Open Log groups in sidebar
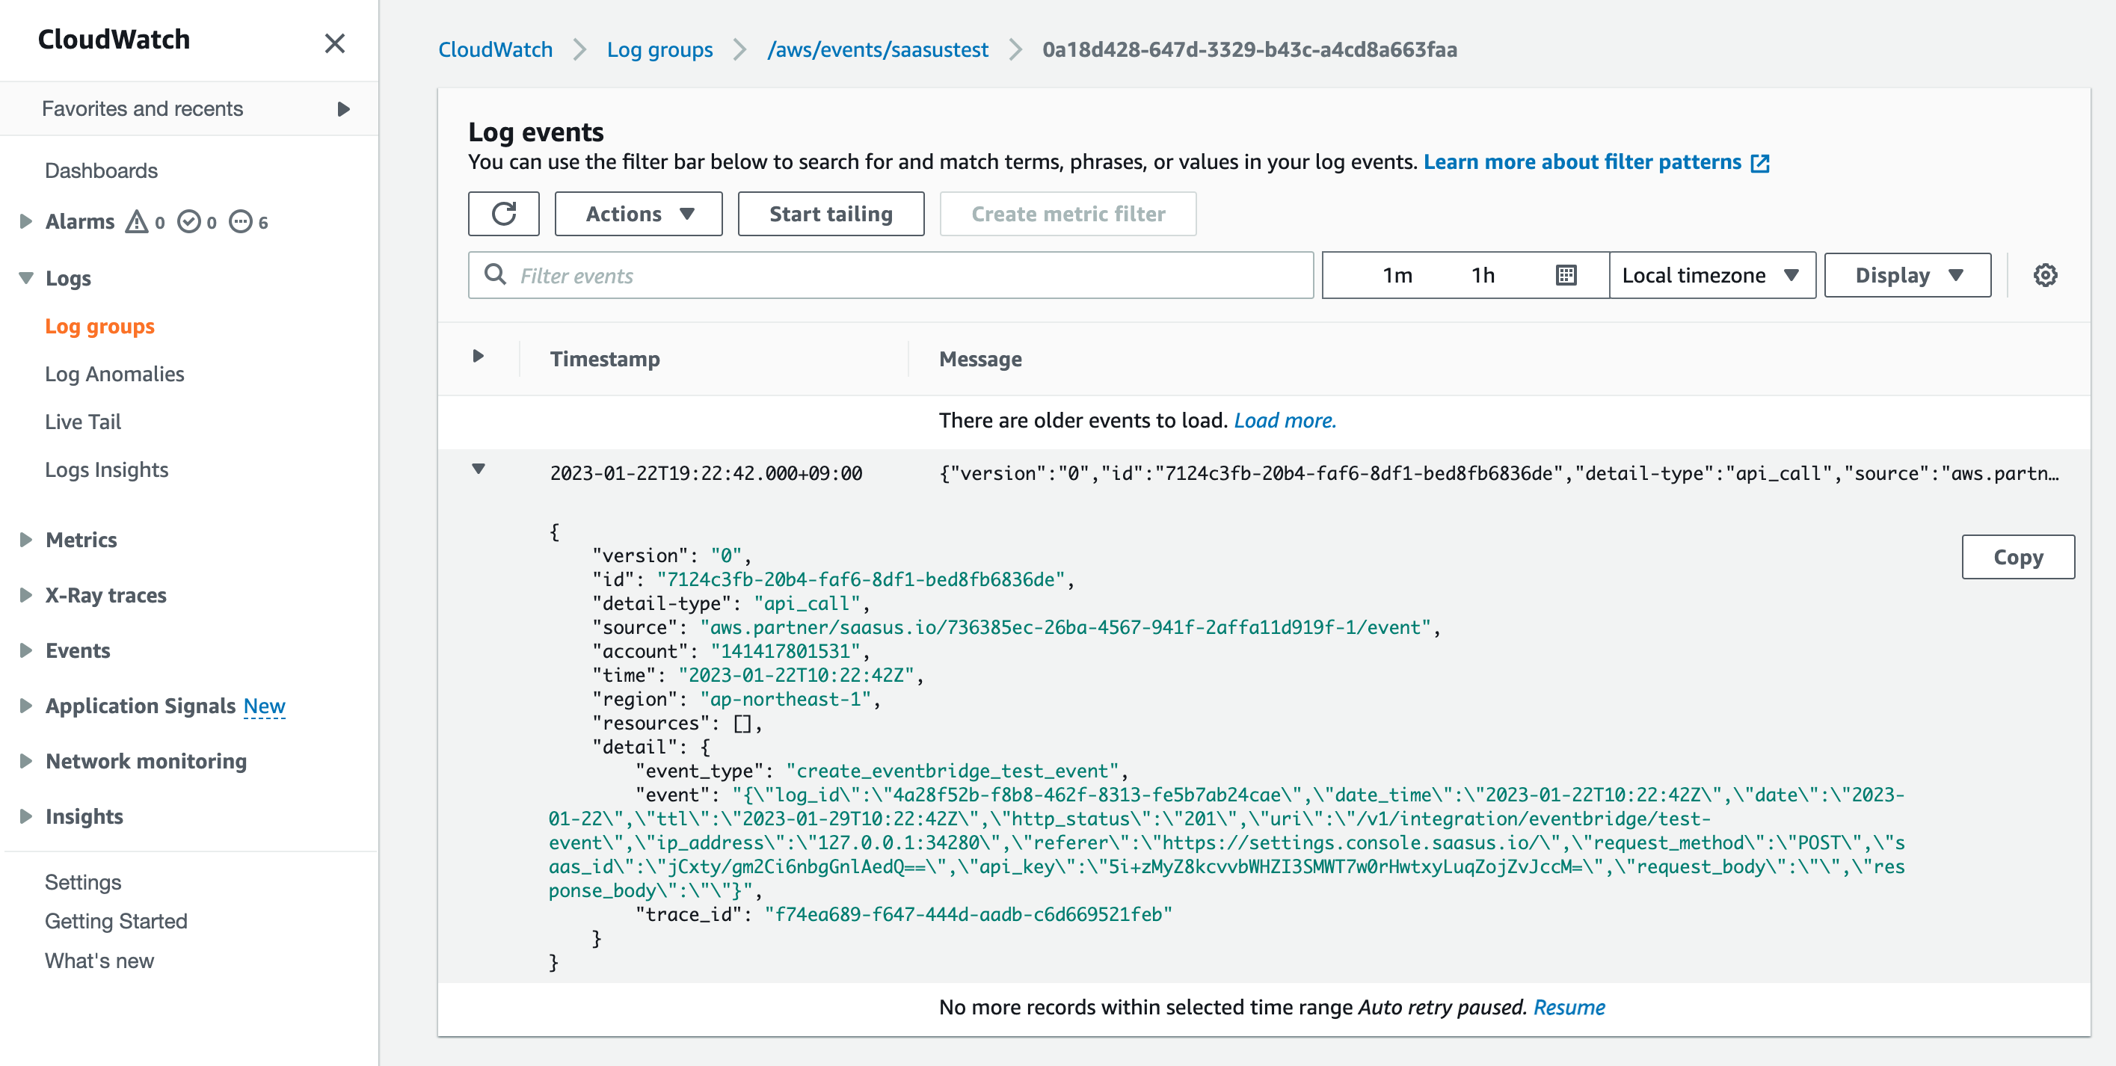 click(x=99, y=326)
